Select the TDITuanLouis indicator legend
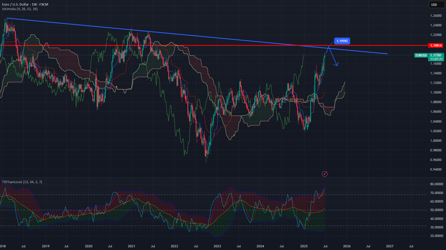The image size is (446, 250). click(x=22, y=182)
